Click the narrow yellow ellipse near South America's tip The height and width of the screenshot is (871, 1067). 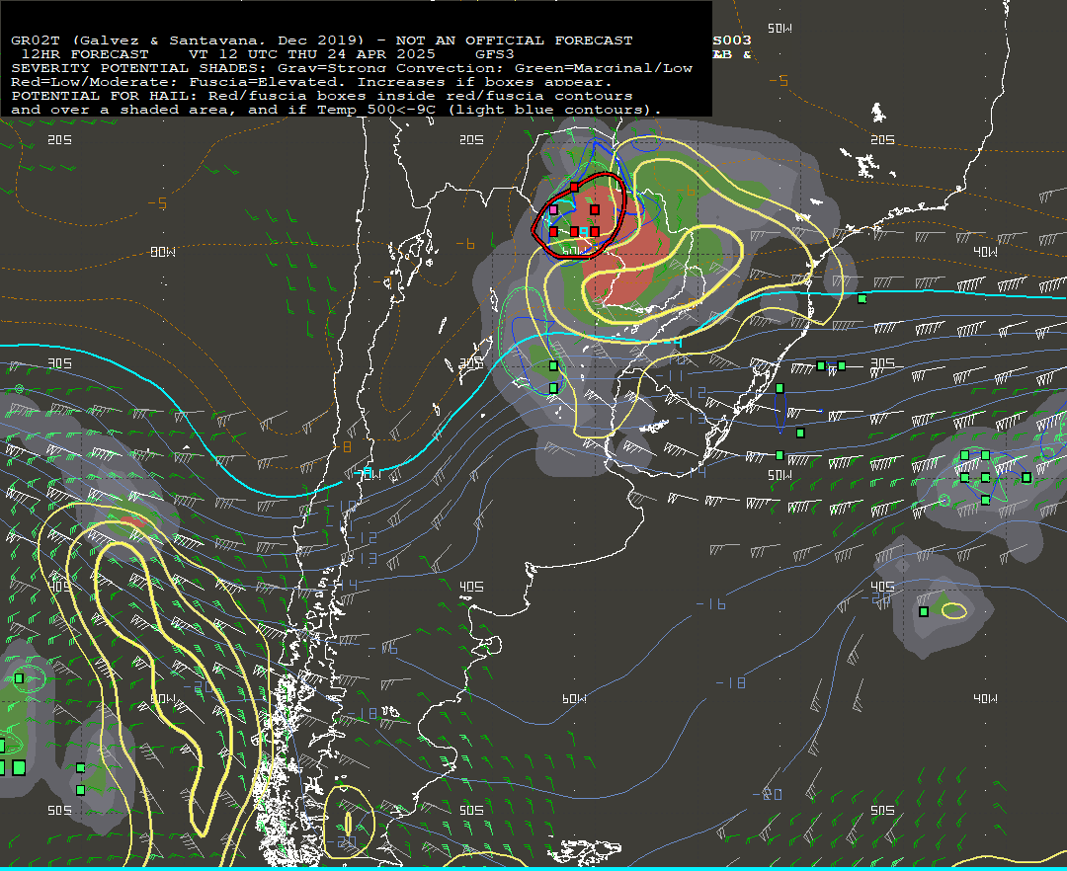coord(348,824)
